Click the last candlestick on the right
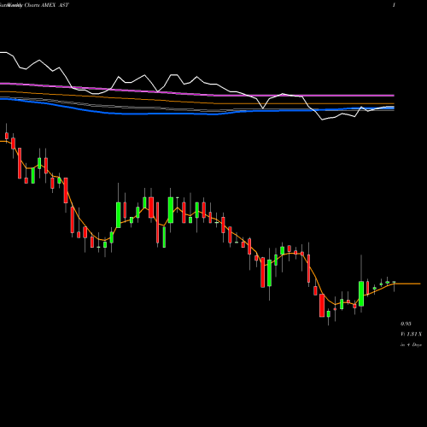Screen dimensions: 427x427 [x=395, y=283]
